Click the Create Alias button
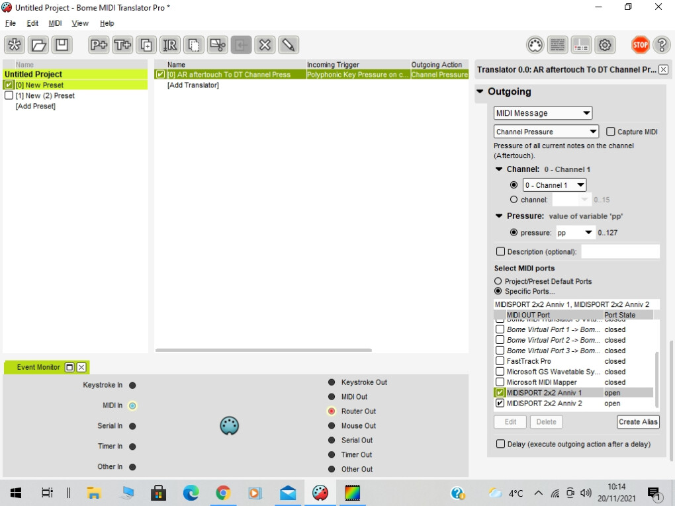675x506 pixels. click(x=638, y=422)
